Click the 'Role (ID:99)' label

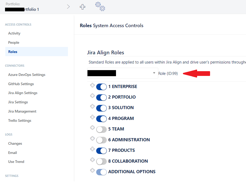(x=168, y=74)
